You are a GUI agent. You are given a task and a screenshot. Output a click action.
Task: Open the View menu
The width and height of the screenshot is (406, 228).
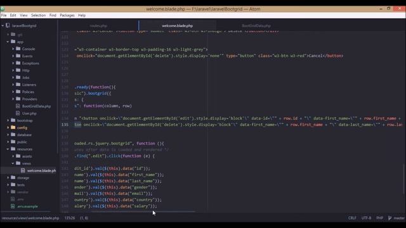point(23,15)
